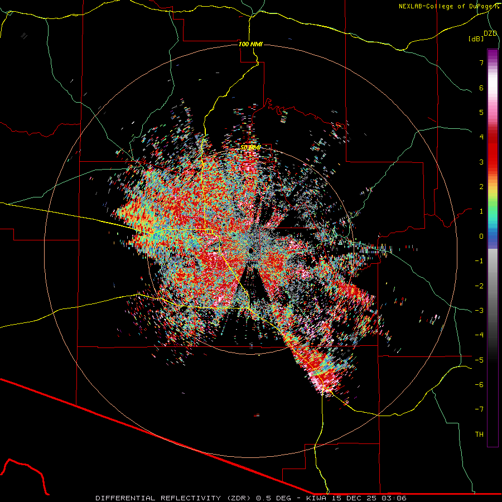
Task: Click the legend value 0
Action: [x=481, y=236]
